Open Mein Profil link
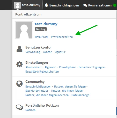The width and height of the screenshot is (117, 118). pyautogui.click(x=41, y=37)
